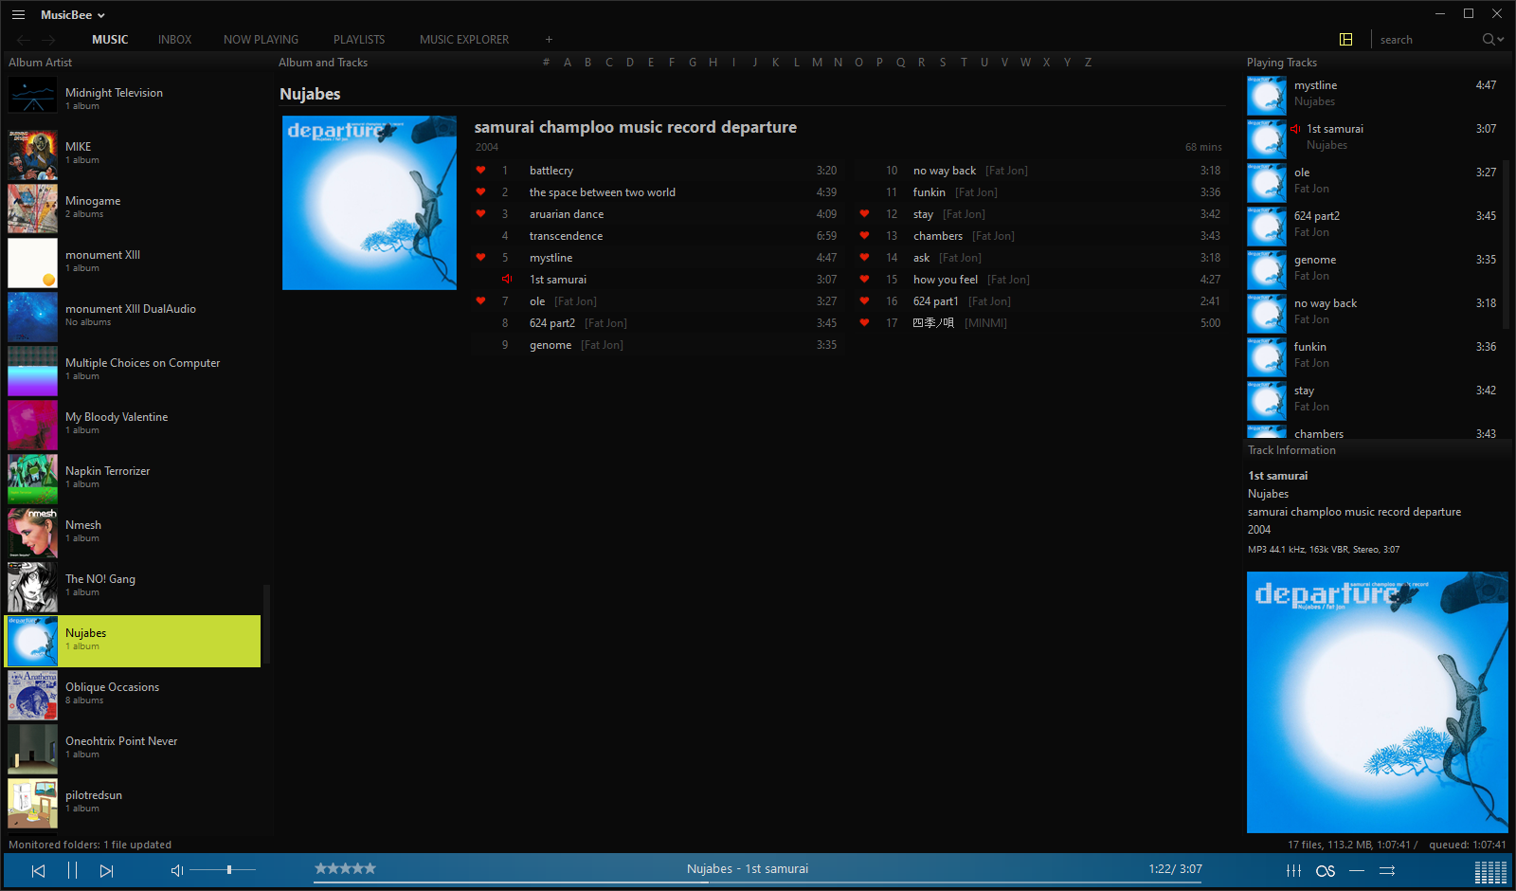Adjust the volume slider
Screen dimensions: 1516x891
pos(223,869)
